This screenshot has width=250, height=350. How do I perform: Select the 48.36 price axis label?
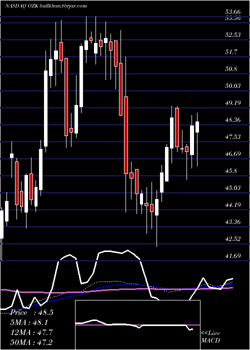233,120
